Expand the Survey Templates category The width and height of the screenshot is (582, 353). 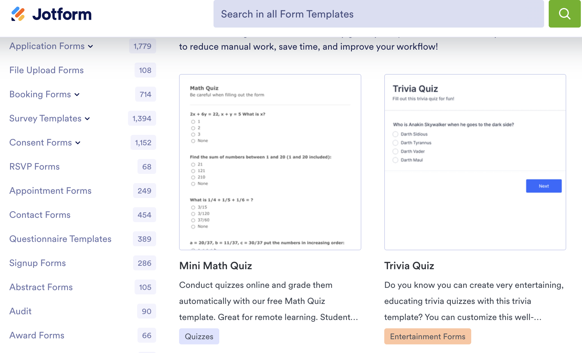tap(87, 119)
